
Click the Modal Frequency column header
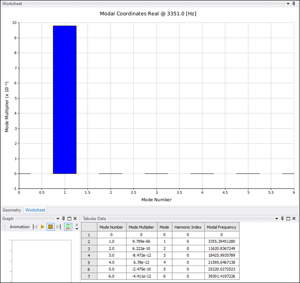(221, 227)
